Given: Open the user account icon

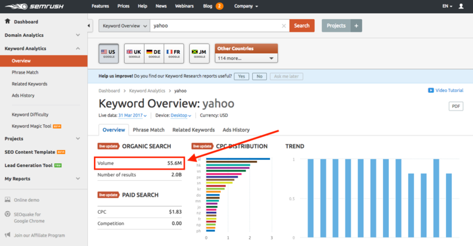Looking at the screenshot, I should [x=461, y=6].
